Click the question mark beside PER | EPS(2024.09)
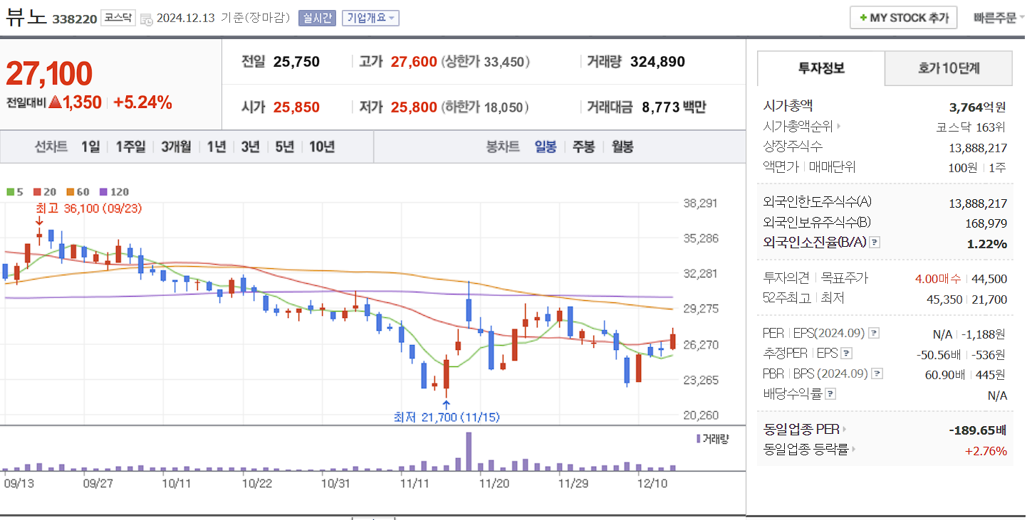The image size is (1027, 520). [x=874, y=331]
